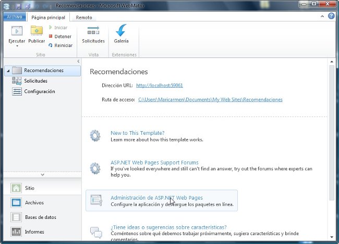The image size is (339, 244).
Task: Click the Reiniciar restart icon
Action: click(x=50, y=45)
